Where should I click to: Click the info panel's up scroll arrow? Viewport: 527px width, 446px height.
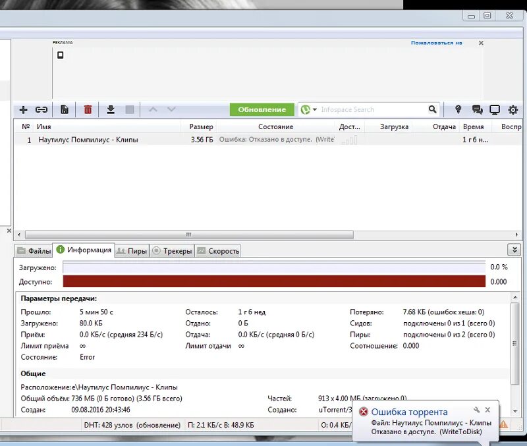pyautogui.click(x=515, y=298)
